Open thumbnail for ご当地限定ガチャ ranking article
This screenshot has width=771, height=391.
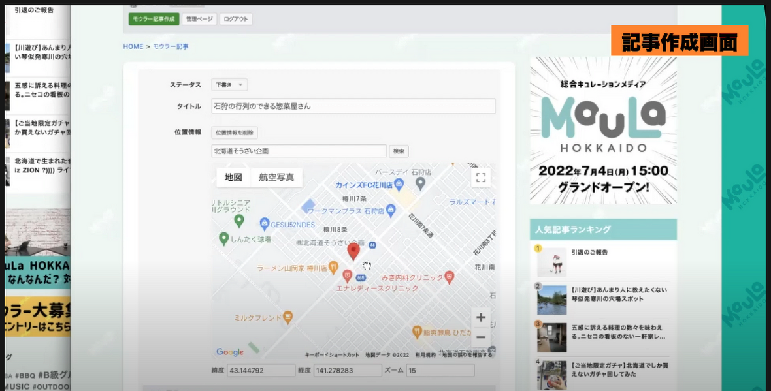(551, 376)
